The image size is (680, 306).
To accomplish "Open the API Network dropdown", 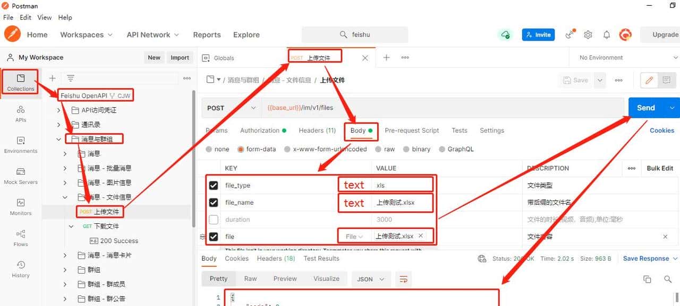I will 153,34.
